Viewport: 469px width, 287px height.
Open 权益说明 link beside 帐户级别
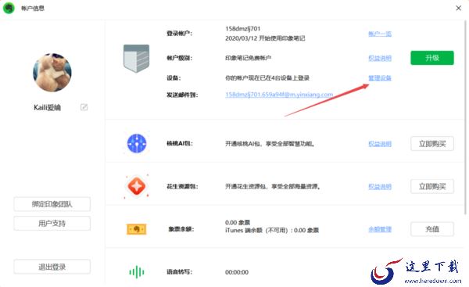[x=380, y=58]
